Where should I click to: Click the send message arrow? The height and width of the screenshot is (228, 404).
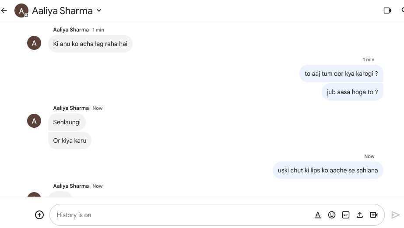396,215
